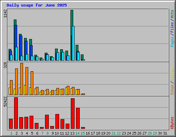Click day label 11 on the axis
Viewport: 176px width, 137px height.
point(62,133)
